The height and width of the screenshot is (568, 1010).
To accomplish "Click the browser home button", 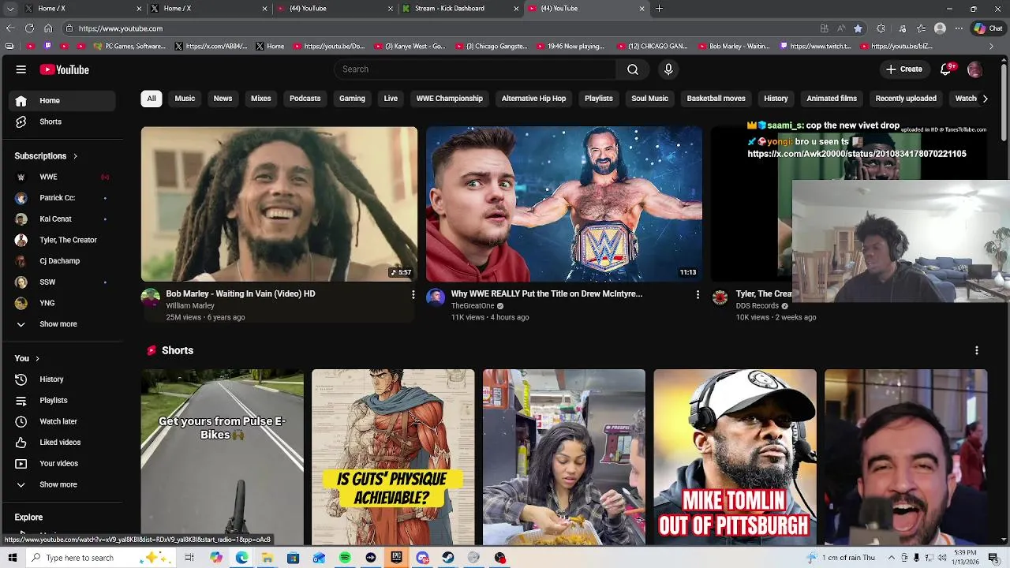I will click(48, 28).
